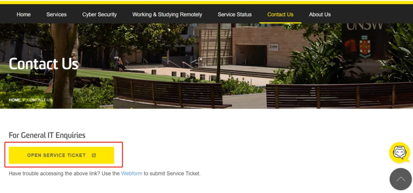The width and height of the screenshot is (413, 193).
Task: Select the Contact Us tab
Action: point(280,15)
